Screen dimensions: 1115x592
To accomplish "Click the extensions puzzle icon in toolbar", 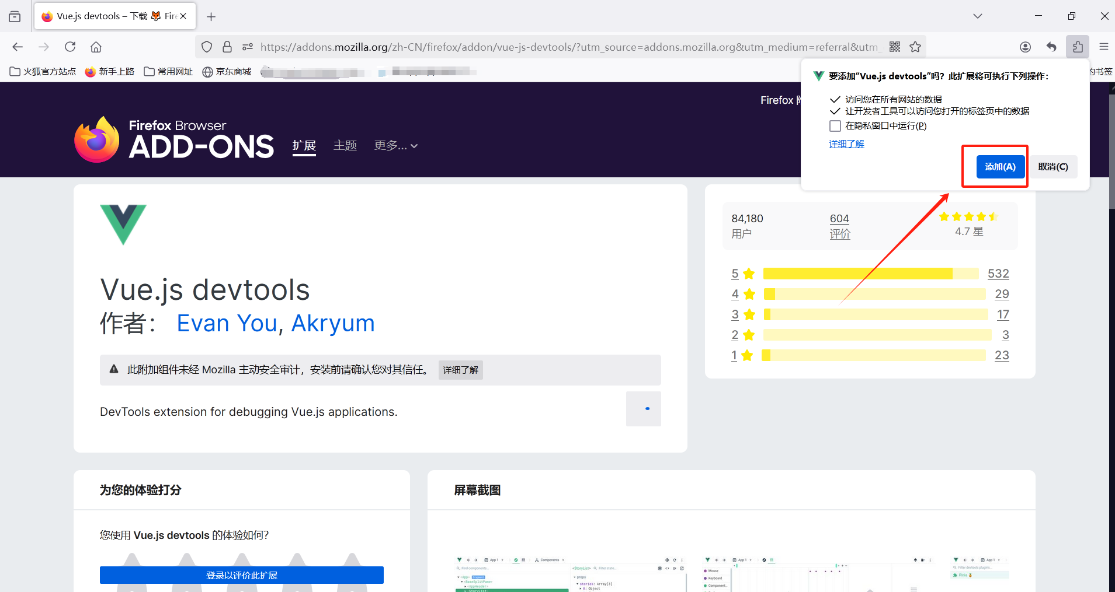I will tap(1077, 47).
